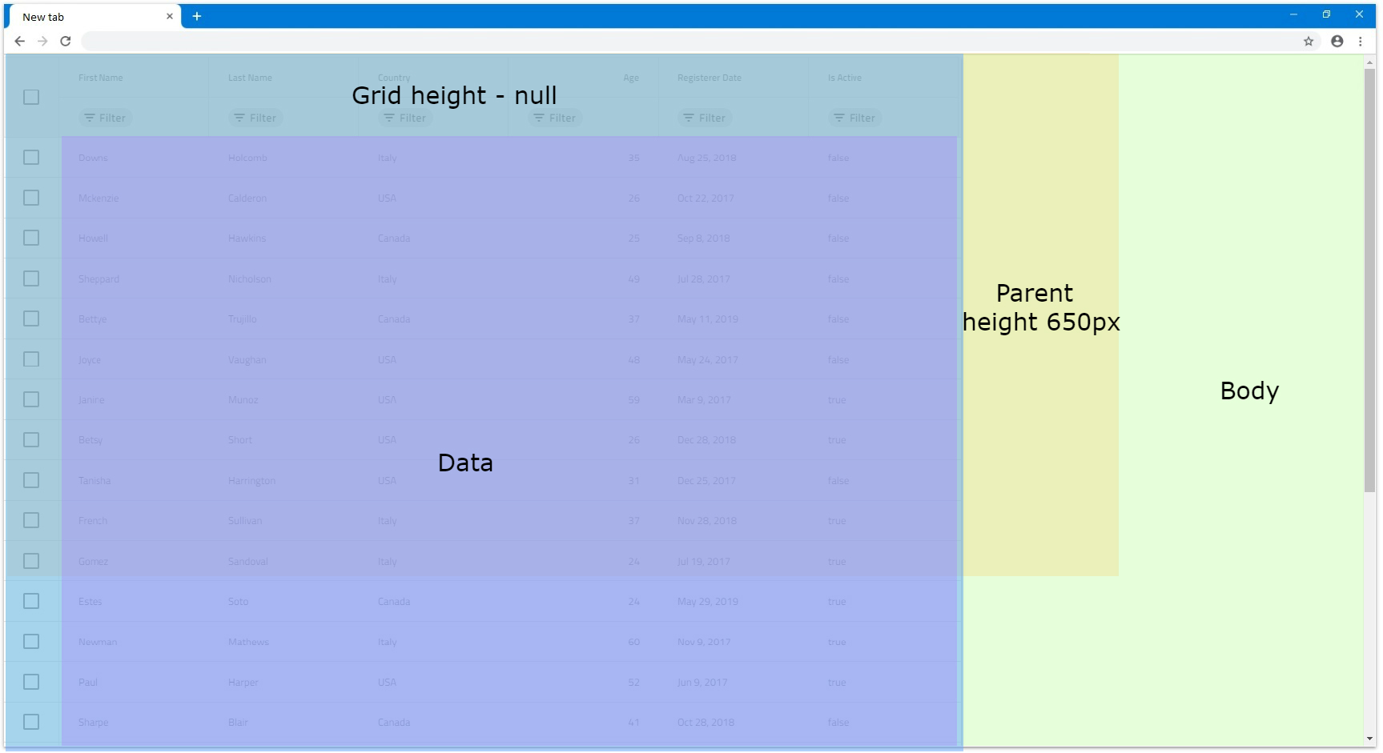Open the browser three-dot menu

(1360, 42)
